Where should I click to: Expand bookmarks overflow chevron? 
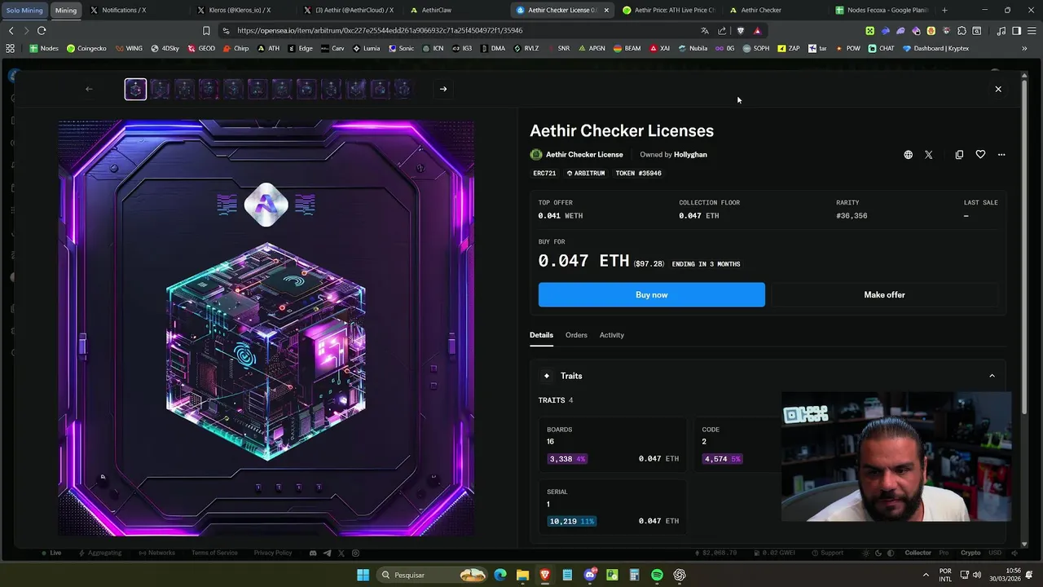tap(1024, 48)
